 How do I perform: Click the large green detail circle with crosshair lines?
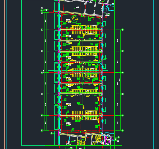(x=87, y=78)
